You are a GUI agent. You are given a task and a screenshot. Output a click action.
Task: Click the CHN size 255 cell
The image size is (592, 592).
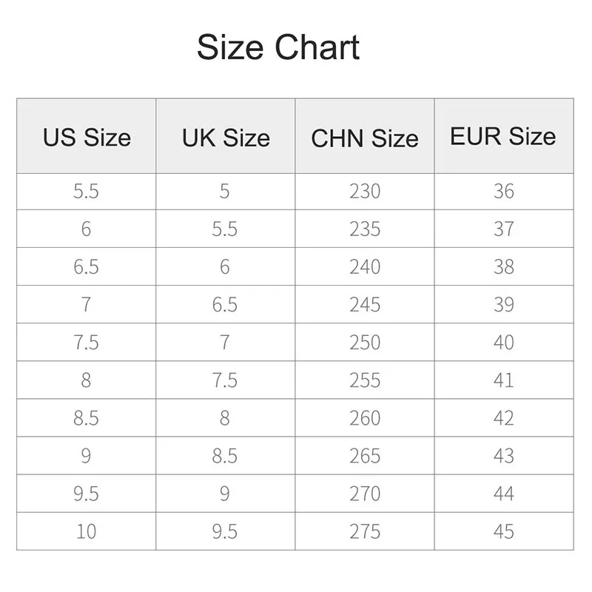click(365, 380)
